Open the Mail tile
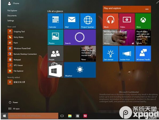This screenshot has height=120, width=159. [x=72, y=21]
